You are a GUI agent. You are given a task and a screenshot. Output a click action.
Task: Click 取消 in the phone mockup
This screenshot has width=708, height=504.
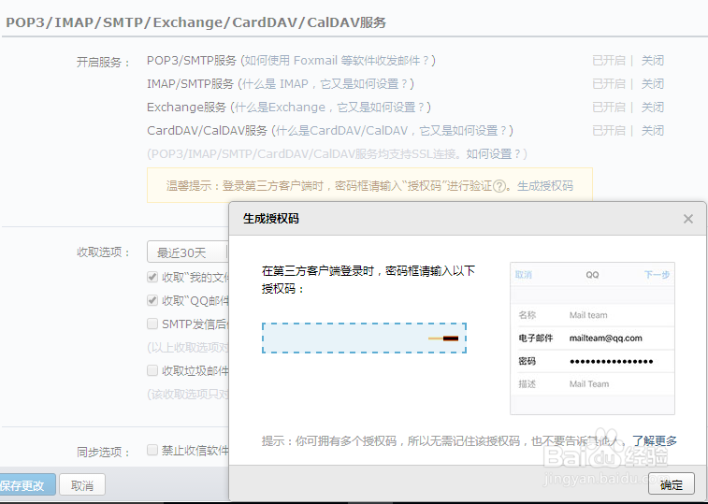(x=524, y=275)
